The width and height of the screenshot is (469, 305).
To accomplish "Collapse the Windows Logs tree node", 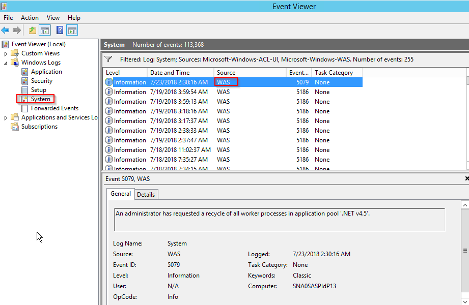I will point(6,63).
